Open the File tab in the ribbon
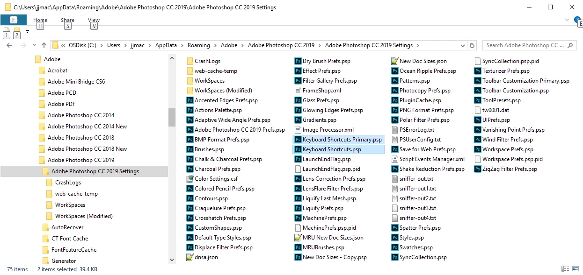The width and height of the screenshot is (583, 275). point(14,20)
